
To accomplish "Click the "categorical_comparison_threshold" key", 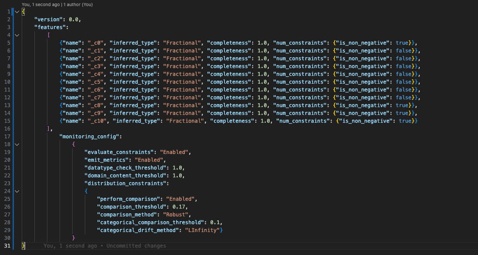I will point(150,222).
